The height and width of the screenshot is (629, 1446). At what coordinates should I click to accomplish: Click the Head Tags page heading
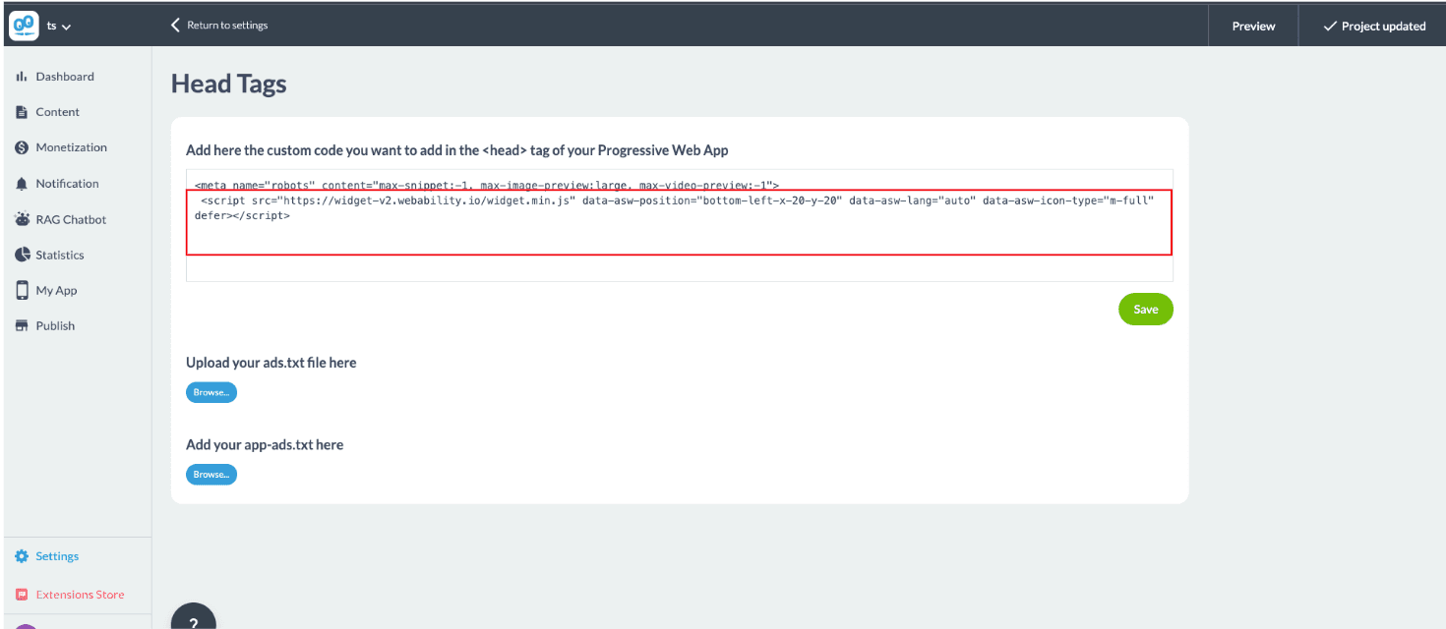tap(229, 85)
